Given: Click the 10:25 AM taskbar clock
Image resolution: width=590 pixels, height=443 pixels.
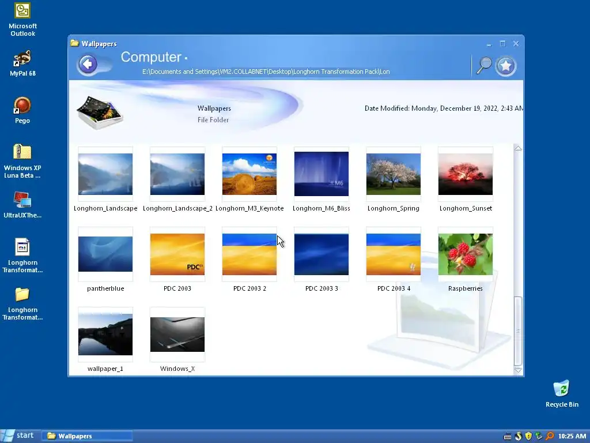Looking at the screenshot, I should coord(572,436).
